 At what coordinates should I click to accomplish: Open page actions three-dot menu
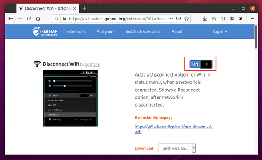click(x=171, y=18)
